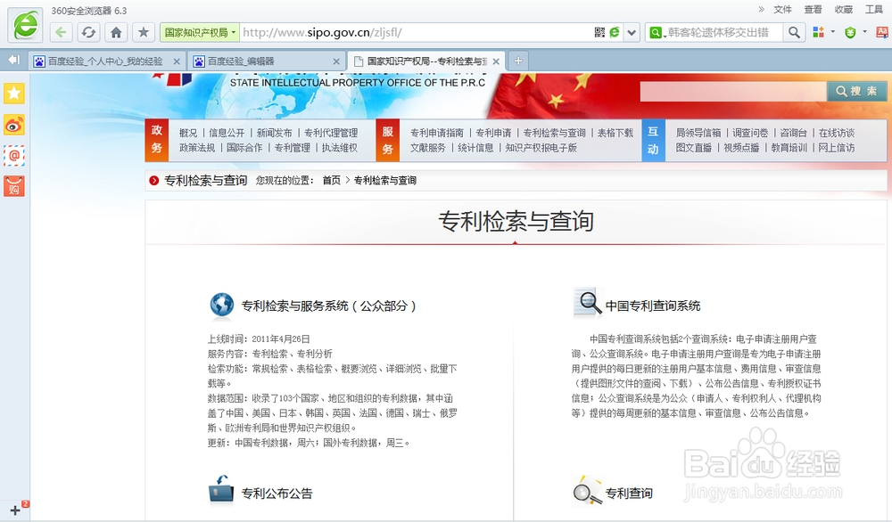This screenshot has height=522, width=892.
Task: Open the 文件 menu
Action: point(783,9)
